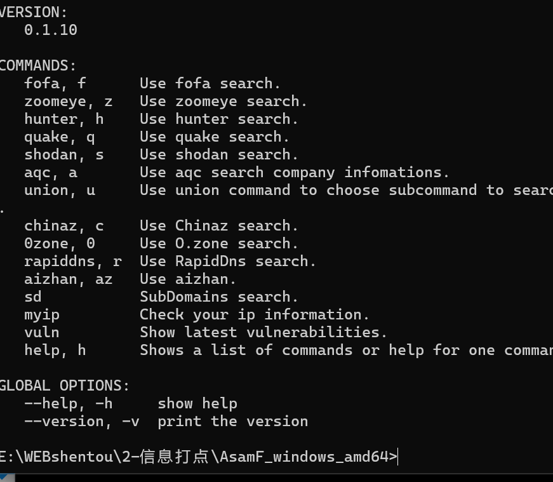The image size is (553, 482).
Task: Click the aqc company search line
Action: click(236, 173)
